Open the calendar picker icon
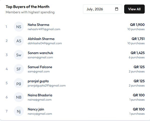150x121 pixels. coord(117,9)
